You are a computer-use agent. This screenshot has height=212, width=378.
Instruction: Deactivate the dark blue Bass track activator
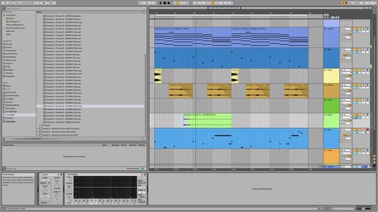(x=357, y=49)
